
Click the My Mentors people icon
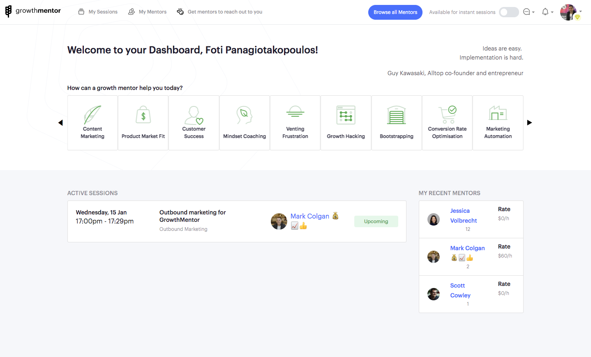(x=132, y=12)
